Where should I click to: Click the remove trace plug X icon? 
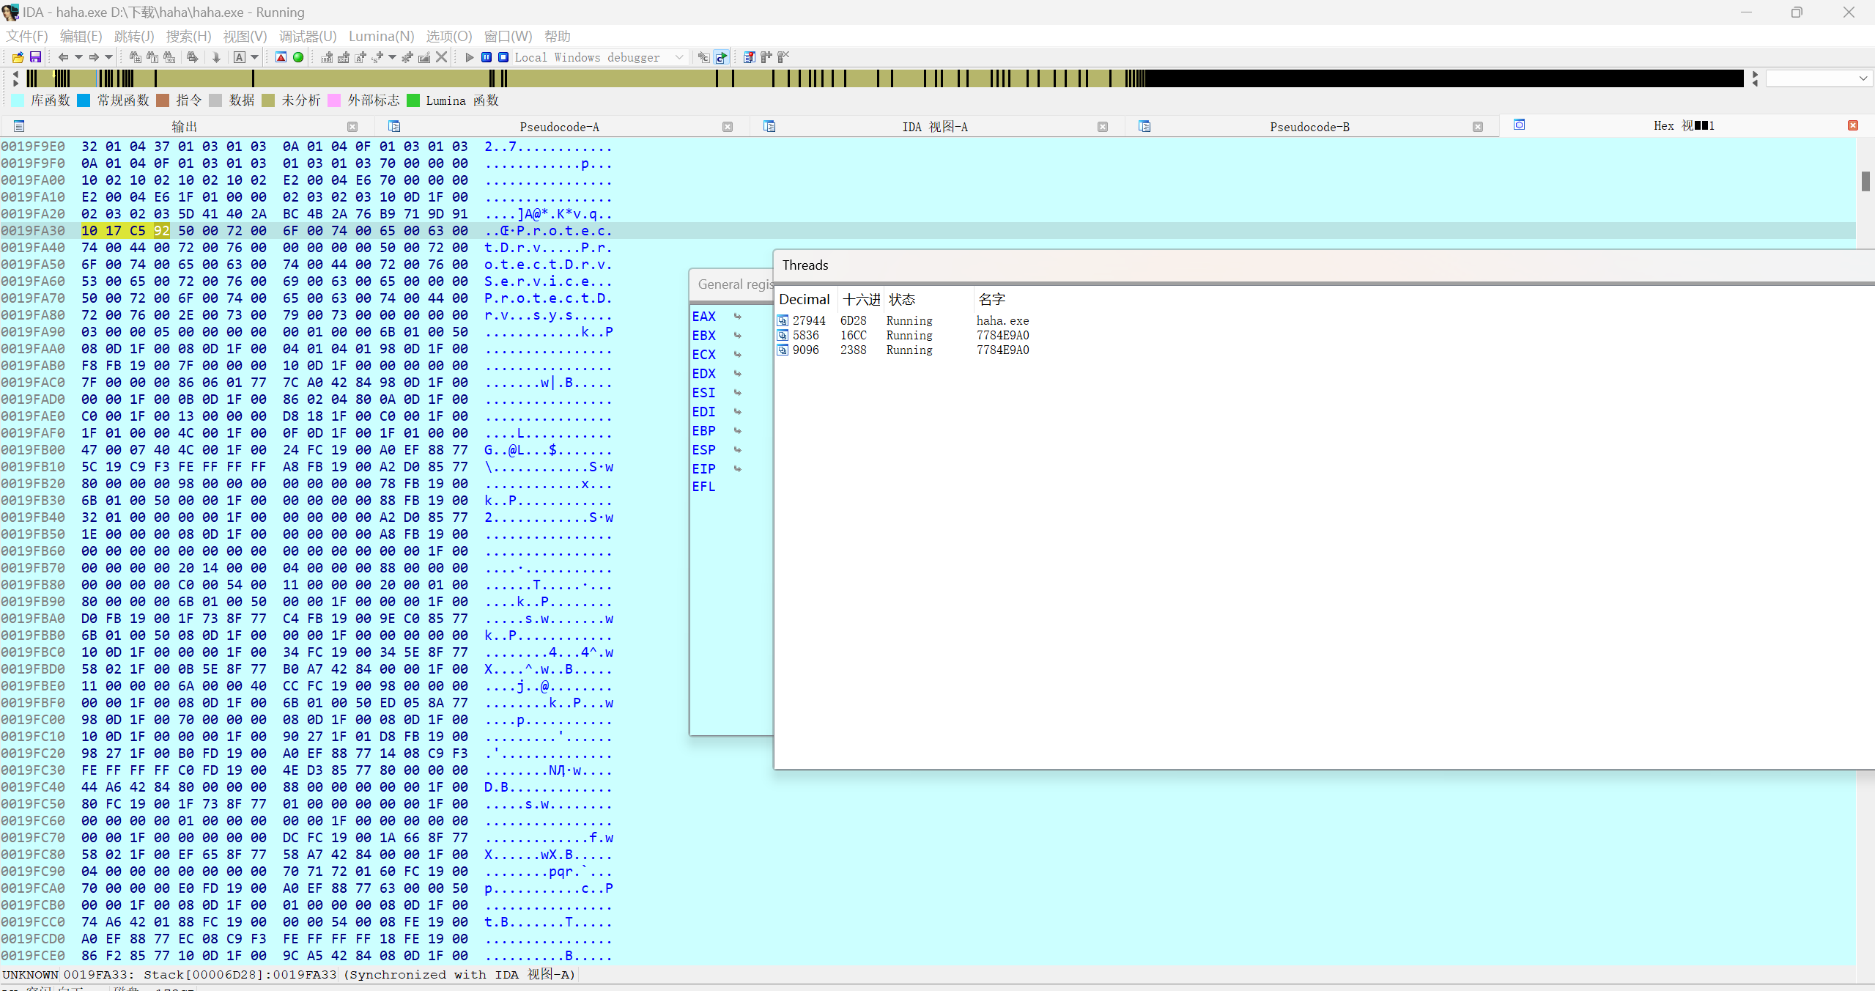click(783, 57)
